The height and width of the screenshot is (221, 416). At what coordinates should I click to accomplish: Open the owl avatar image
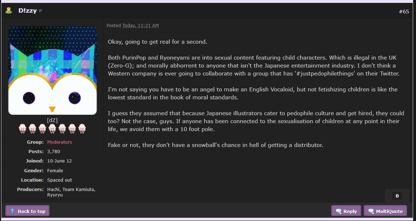(x=53, y=71)
